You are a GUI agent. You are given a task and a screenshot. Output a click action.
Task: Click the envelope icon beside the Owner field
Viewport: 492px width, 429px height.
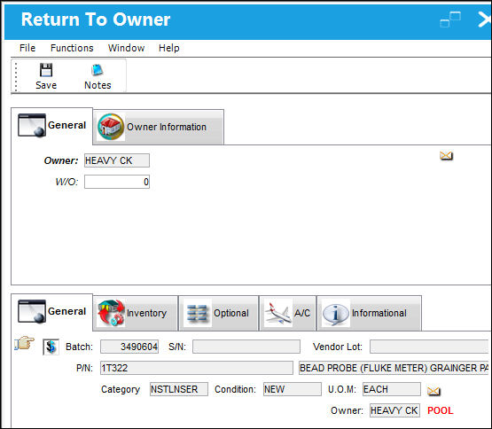(446, 156)
